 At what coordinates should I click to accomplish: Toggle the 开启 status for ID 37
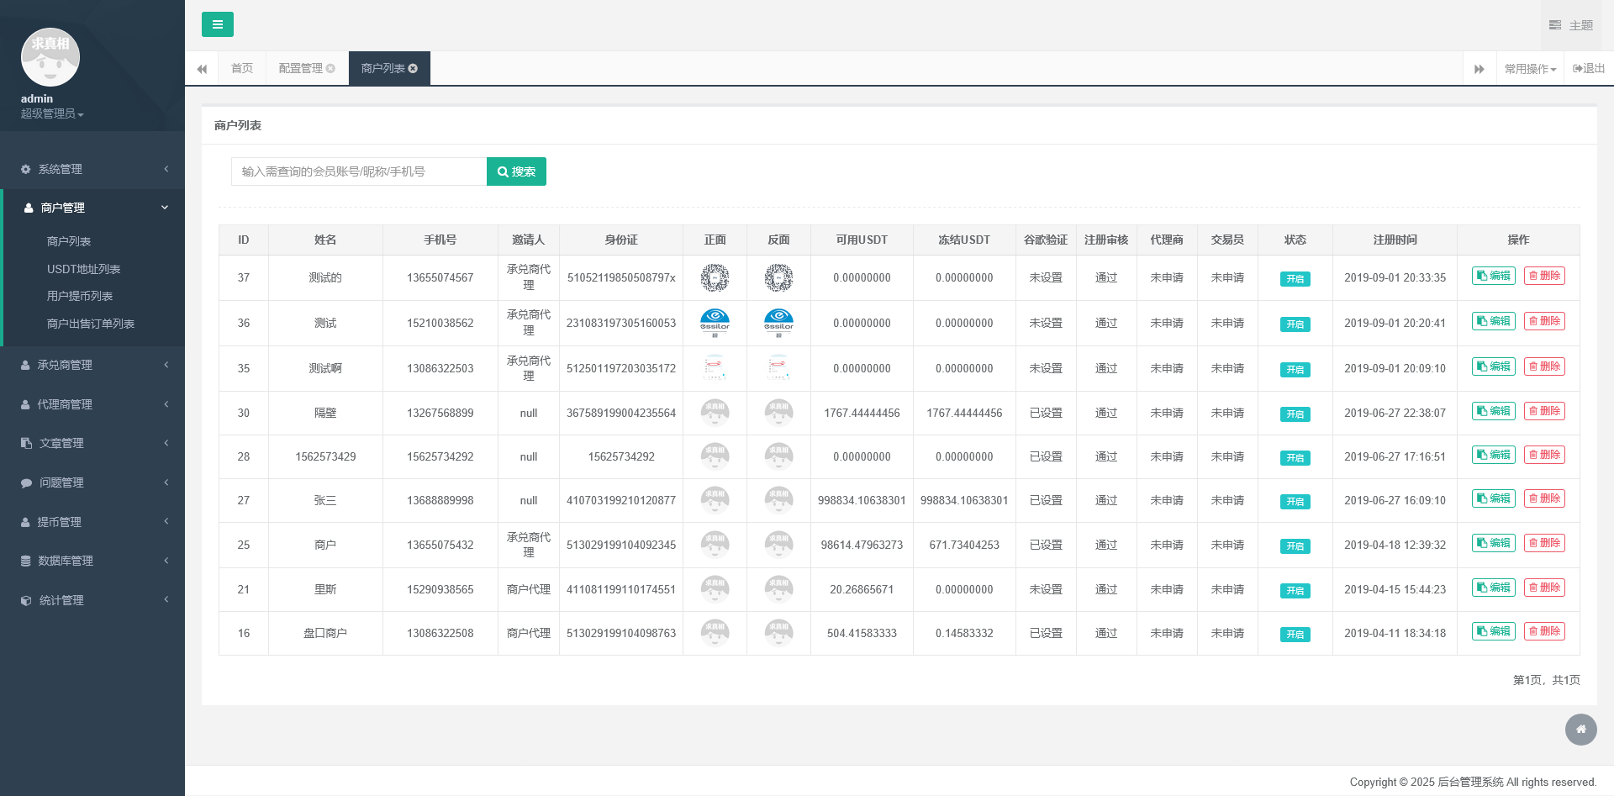point(1295,279)
